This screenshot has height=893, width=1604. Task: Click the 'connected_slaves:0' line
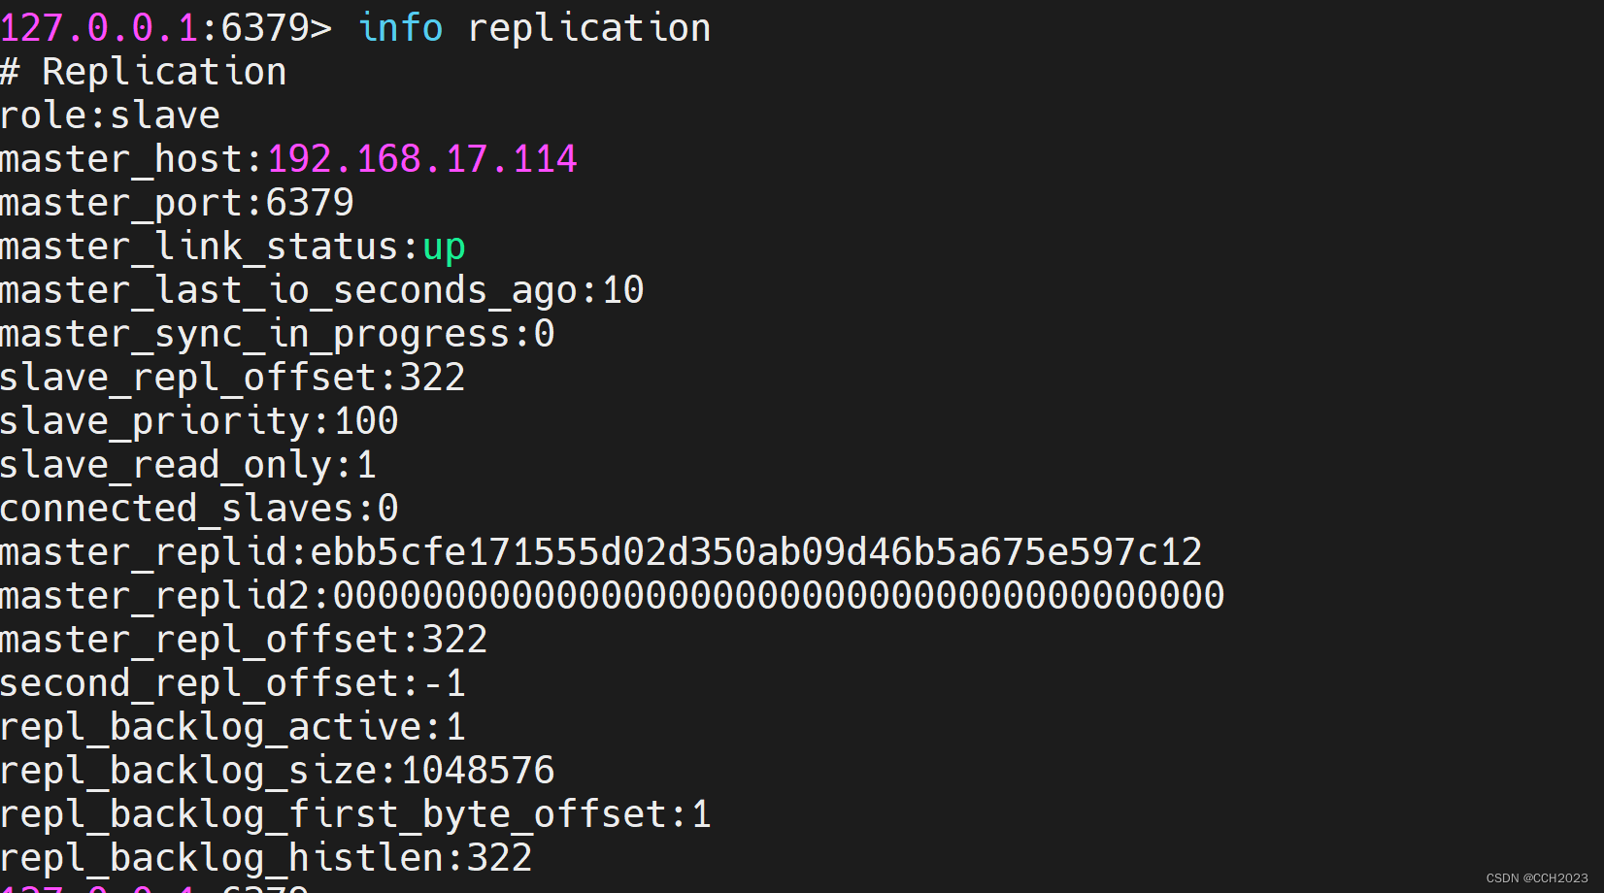click(x=199, y=509)
